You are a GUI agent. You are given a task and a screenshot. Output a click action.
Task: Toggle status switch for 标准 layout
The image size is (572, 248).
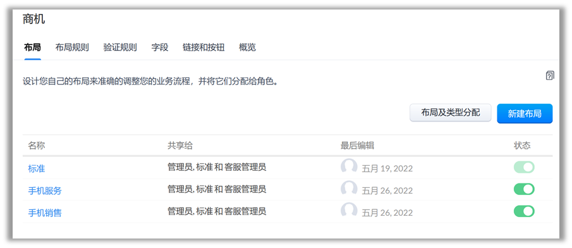click(x=524, y=167)
